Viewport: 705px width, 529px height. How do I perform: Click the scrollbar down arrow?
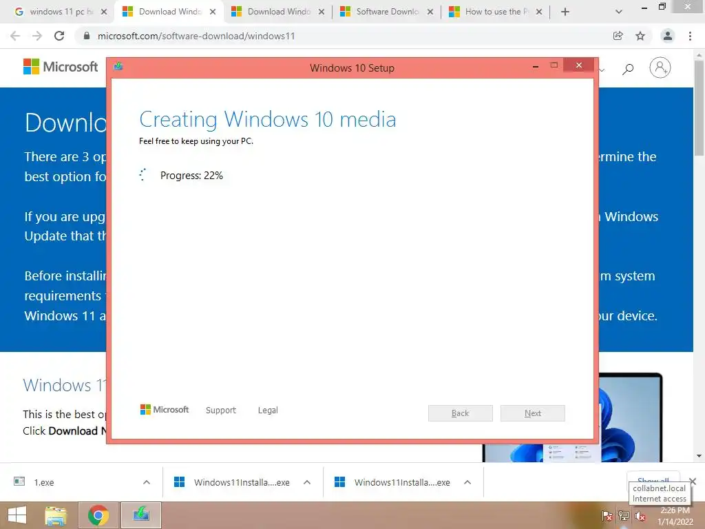(699, 456)
